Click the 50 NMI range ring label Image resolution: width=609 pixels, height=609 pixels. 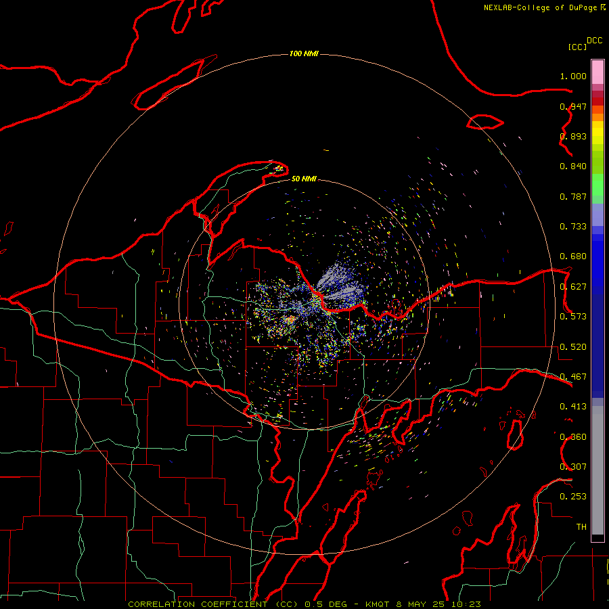(304, 179)
